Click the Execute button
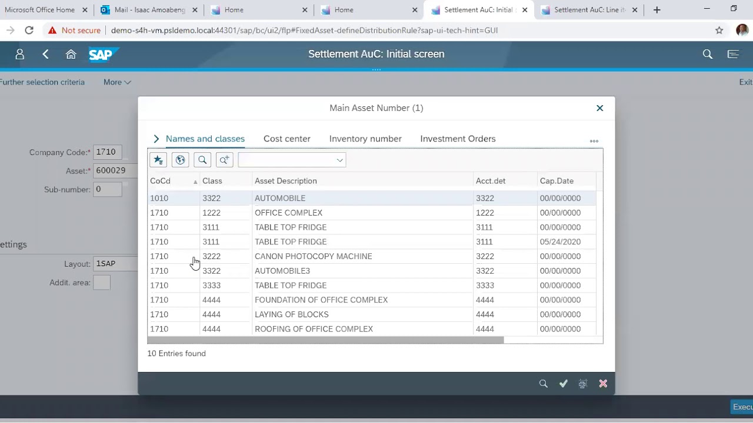 [x=742, y=407]
